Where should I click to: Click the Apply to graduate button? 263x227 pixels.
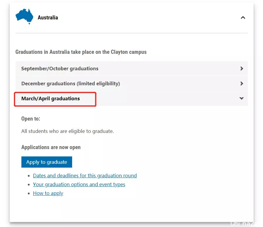tap(47, 162)
